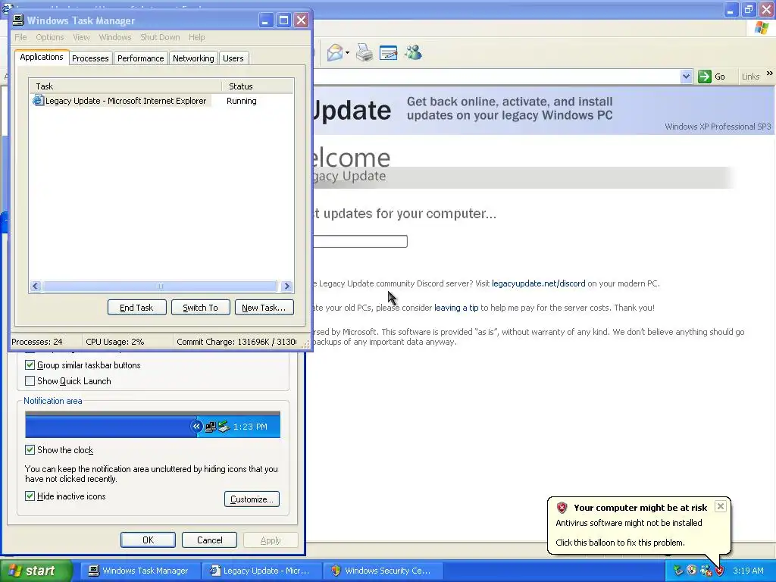Click the shield icon in the risk balloon
Viewport: 776px width, 582px height.
pyautogui.click(x=562, y=507)
